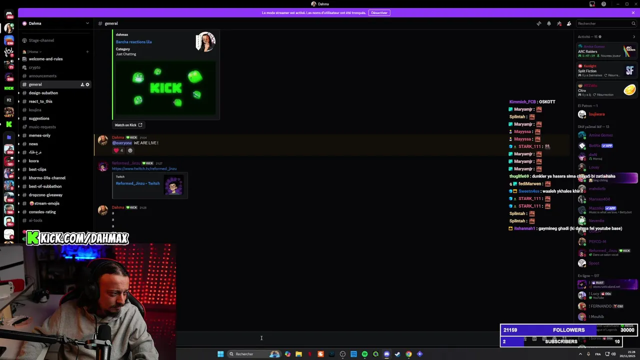This screenshot has height=360, width=640.
Task: Open the Reformed_Jinzu - Twitch embed title
Action: pyautogui.click(x=137, y=183)
